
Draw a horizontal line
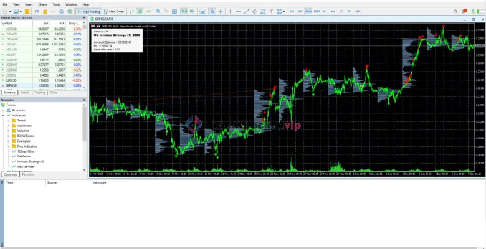(x=239, y=11)
